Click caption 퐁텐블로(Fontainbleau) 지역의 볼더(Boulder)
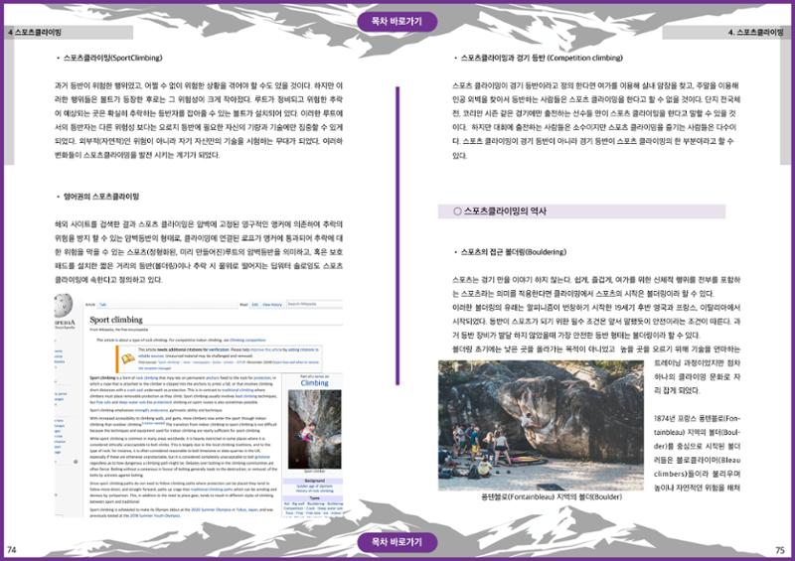Screen dimensions: 795x561 552,497
